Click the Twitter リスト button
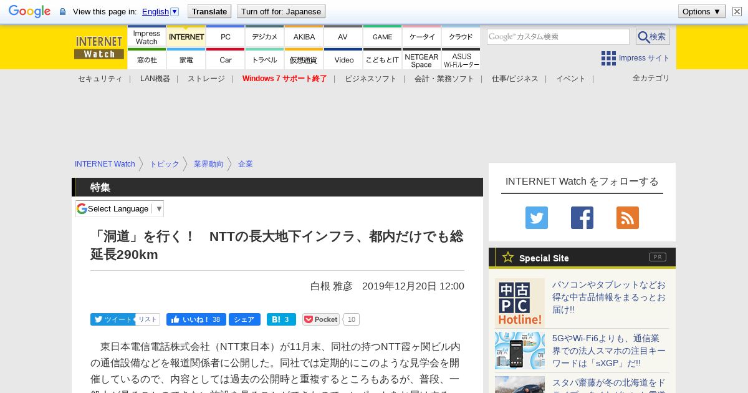The width and height of the screenshot is (748, 393). 148,319
